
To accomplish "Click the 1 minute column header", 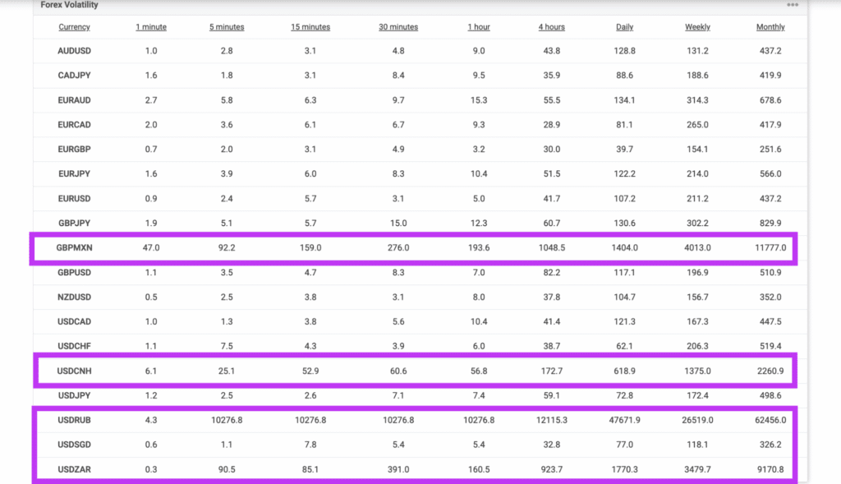I will point(151,27).
